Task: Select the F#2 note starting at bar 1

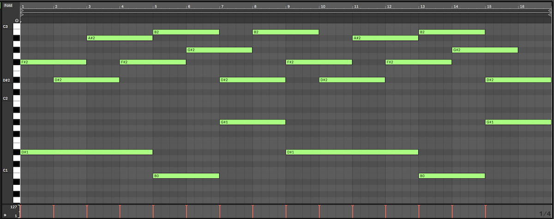Action: [54, 62]
